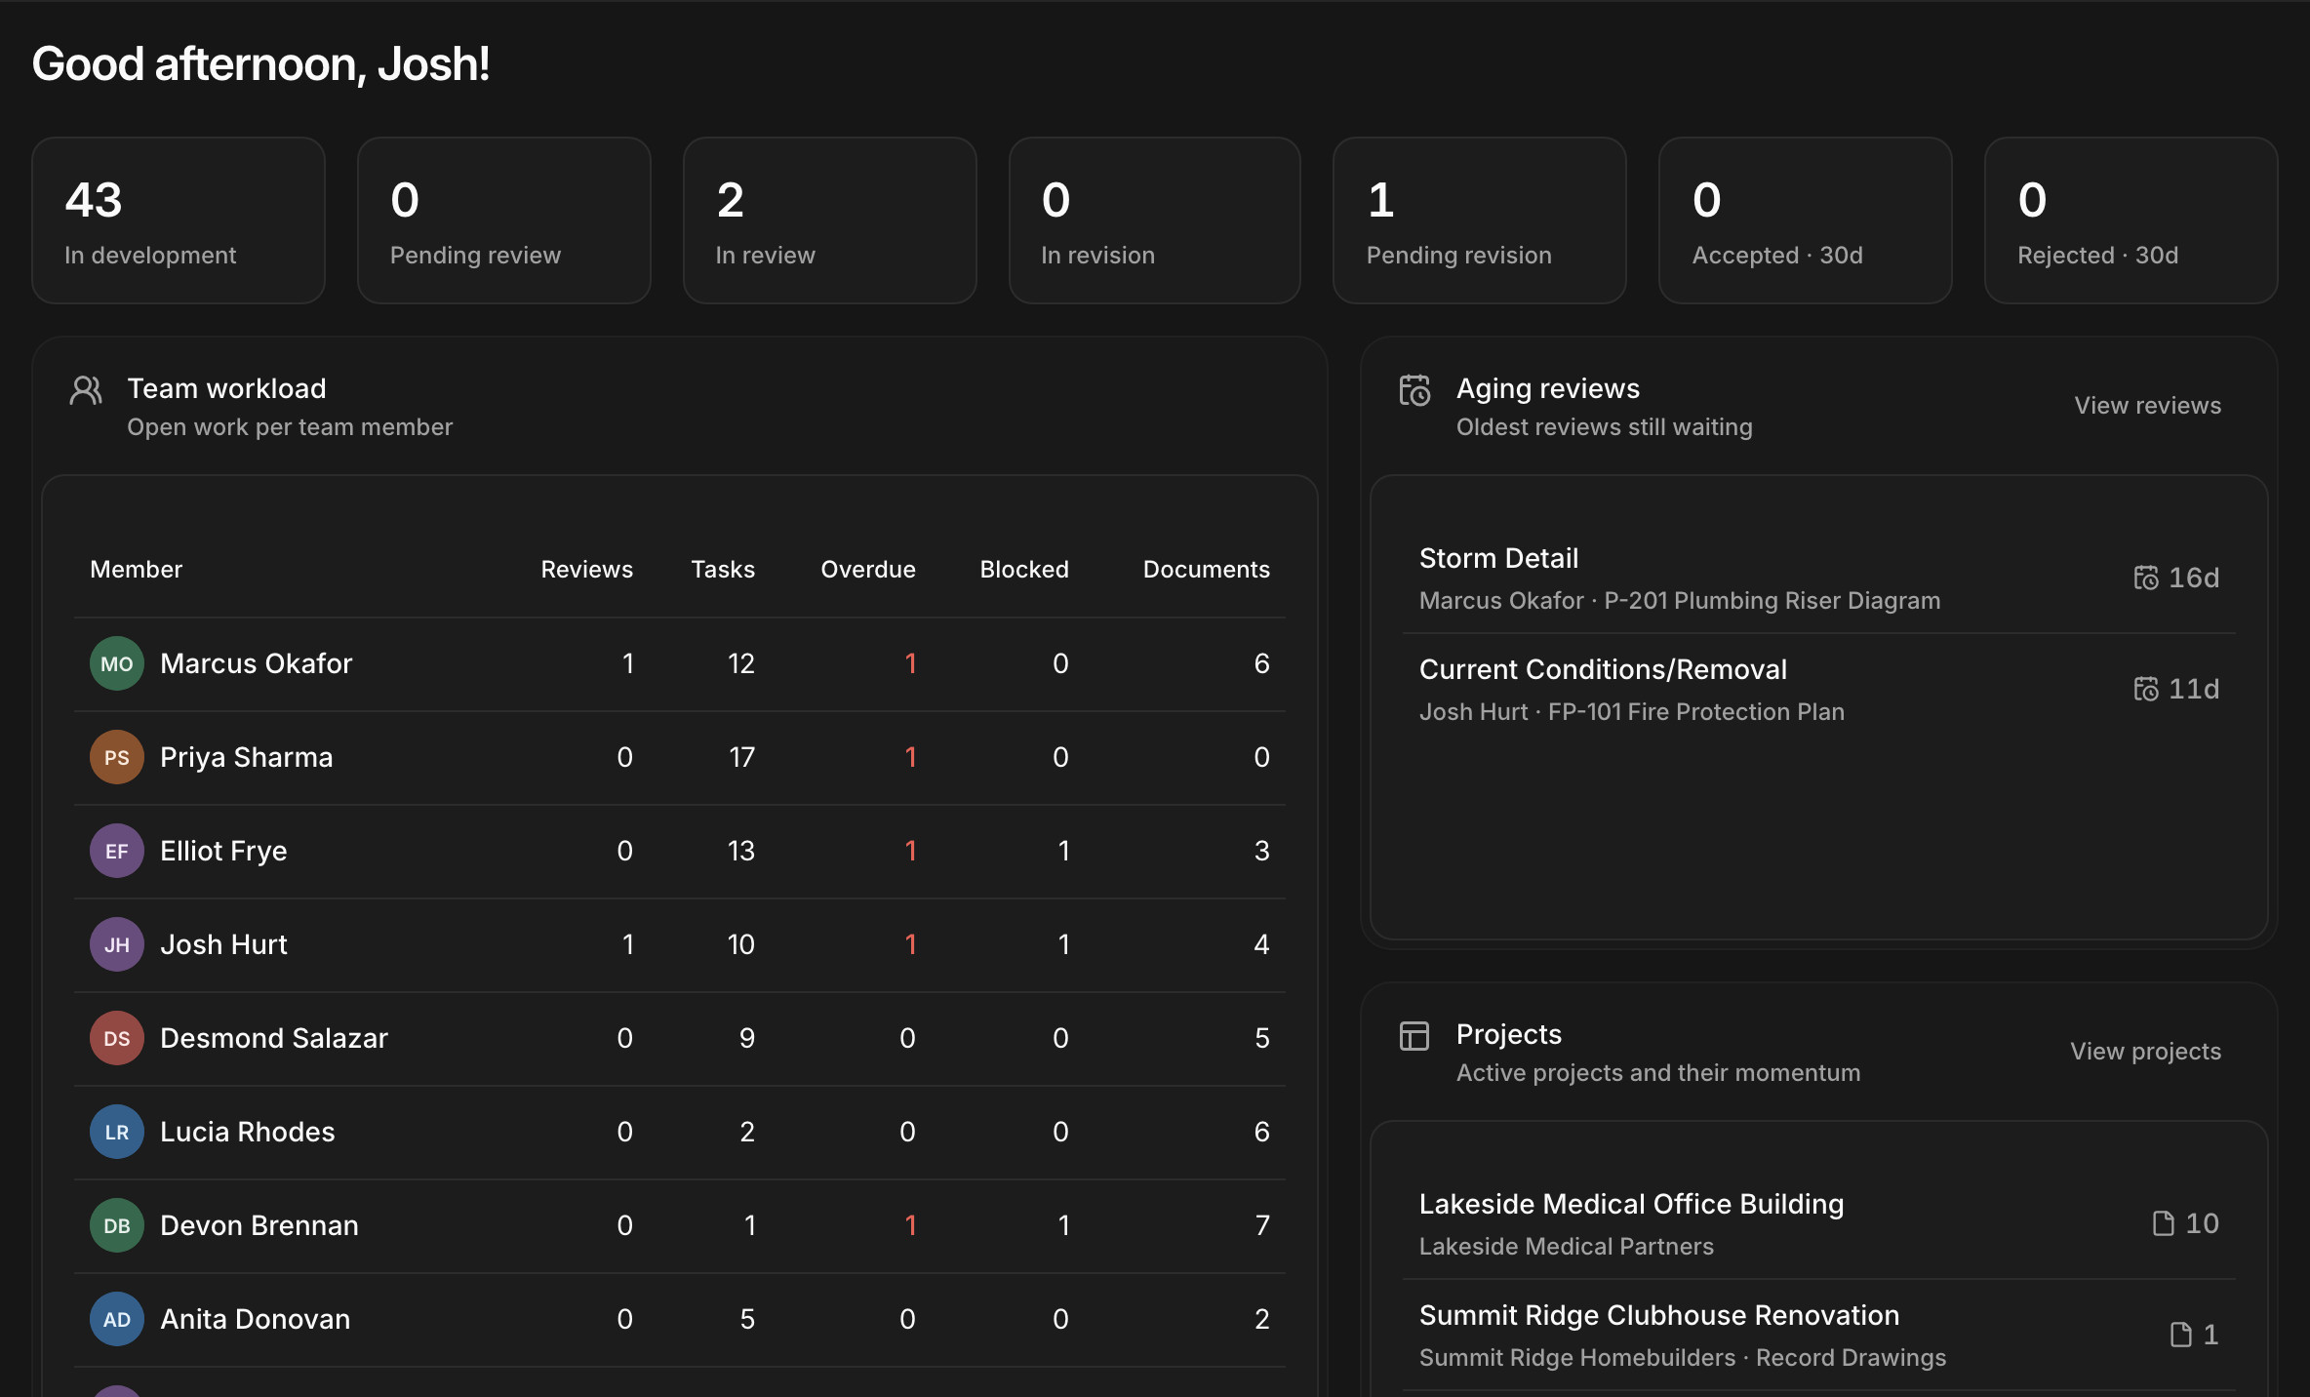Screen dimensions: 2310x1397
Task: Sort by the Member column header
Action: click(x=137, y=570)
